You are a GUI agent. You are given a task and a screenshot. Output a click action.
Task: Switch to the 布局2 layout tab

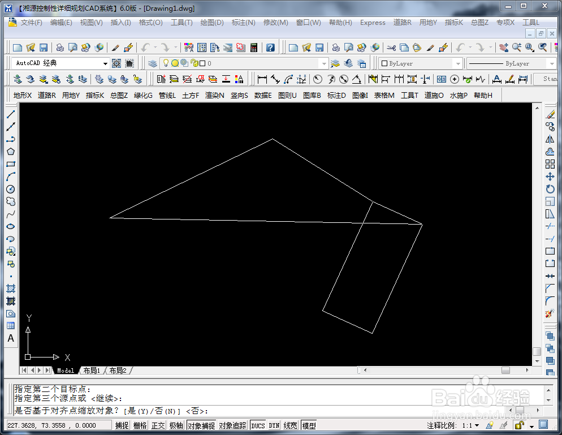(x=118, y=371)
